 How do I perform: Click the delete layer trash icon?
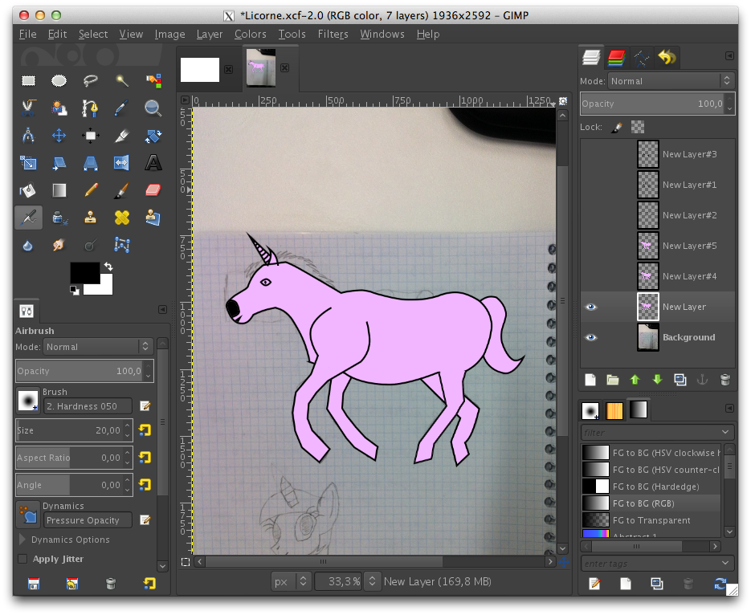(724, 380)
